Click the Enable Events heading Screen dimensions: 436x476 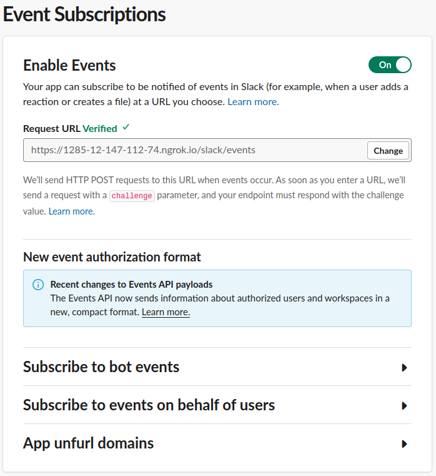(x=69, y=65)
